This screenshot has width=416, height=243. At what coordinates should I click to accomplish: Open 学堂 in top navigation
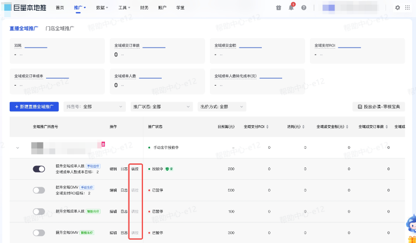[x=180, y=7]
